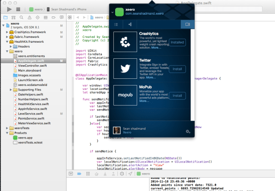
Task: Click the Step Out debug icon
Action: click(113, 174)
